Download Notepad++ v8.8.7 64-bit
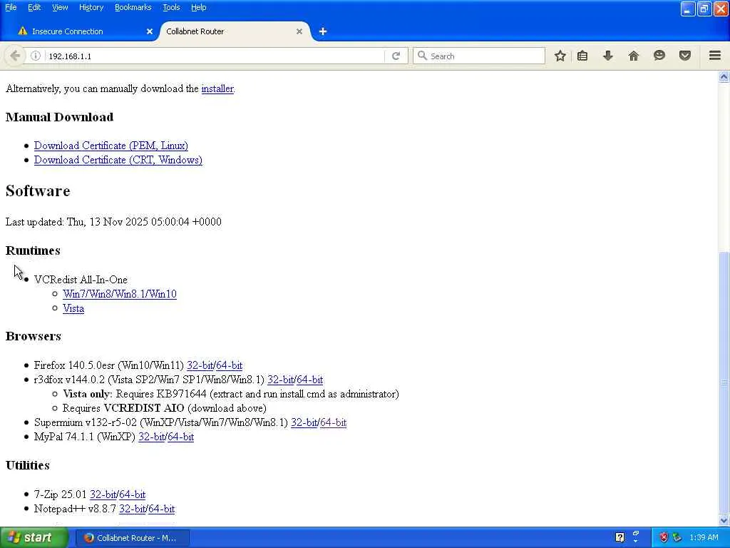 [x=162, y=509]
